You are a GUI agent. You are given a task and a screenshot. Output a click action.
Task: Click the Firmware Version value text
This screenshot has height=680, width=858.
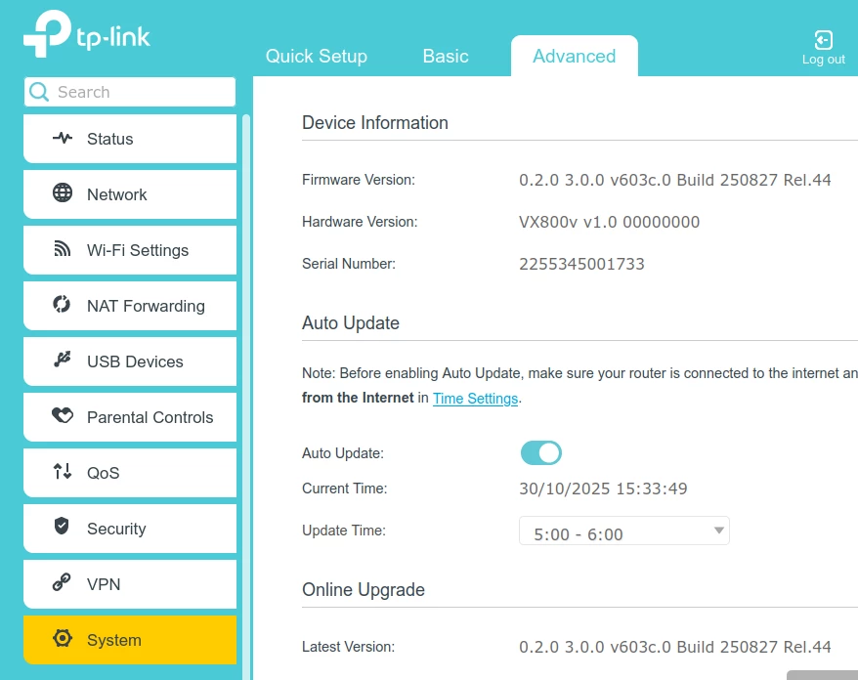(x=674, y=180)
